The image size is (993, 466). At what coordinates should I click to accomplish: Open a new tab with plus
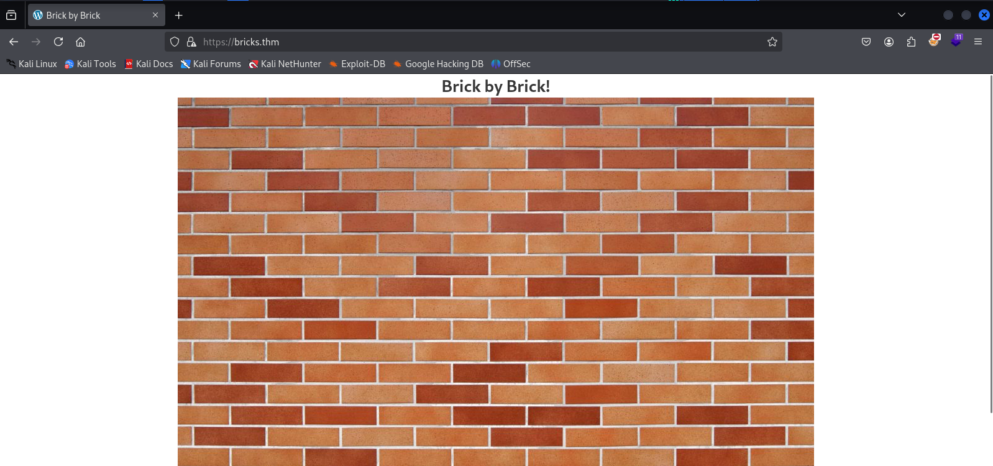(x=179, y=15)
